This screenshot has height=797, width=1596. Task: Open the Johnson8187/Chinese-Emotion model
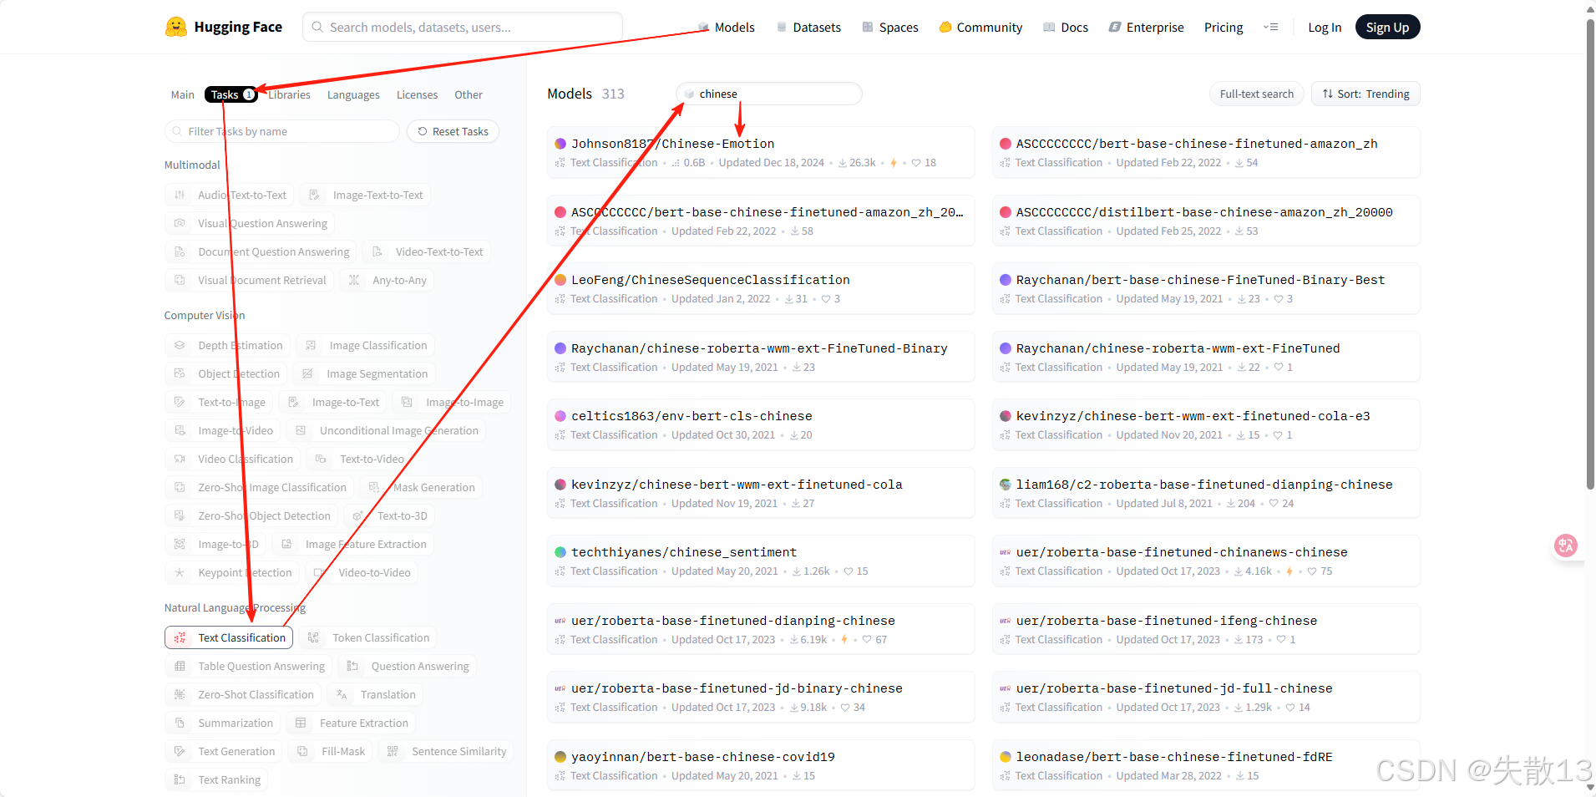click(x=761, y=152)
